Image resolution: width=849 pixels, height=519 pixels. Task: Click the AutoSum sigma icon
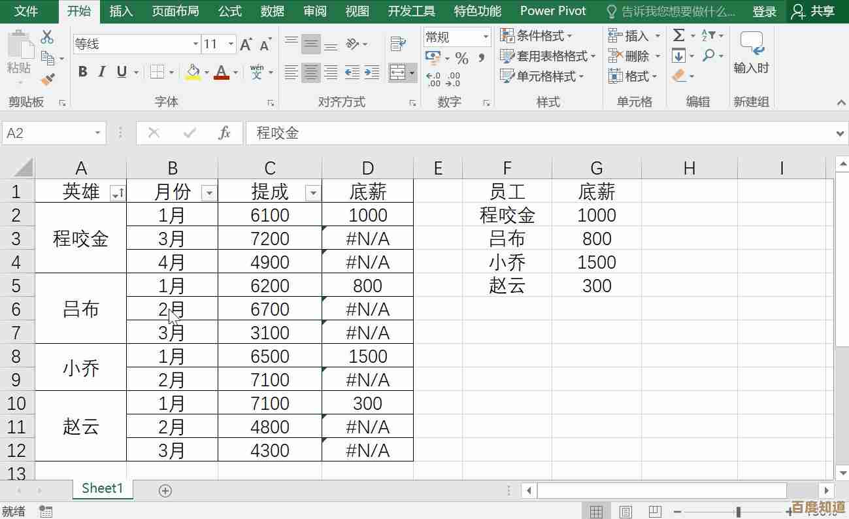(x=679, y=35)
